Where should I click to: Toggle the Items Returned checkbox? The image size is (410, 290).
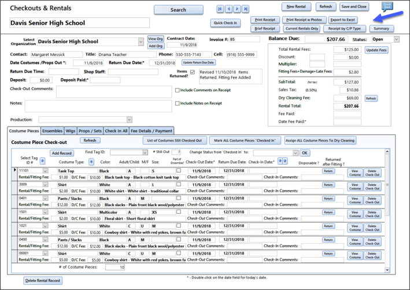pyautogui.click(x=193, y=72)
